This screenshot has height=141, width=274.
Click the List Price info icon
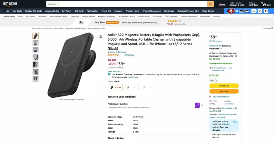click(x=122, y=68)
